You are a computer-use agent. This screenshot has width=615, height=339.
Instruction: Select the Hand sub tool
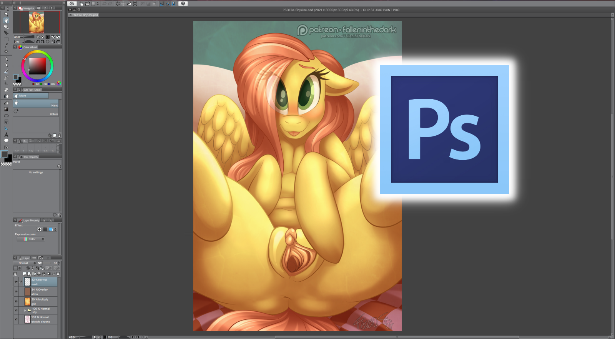36,103
